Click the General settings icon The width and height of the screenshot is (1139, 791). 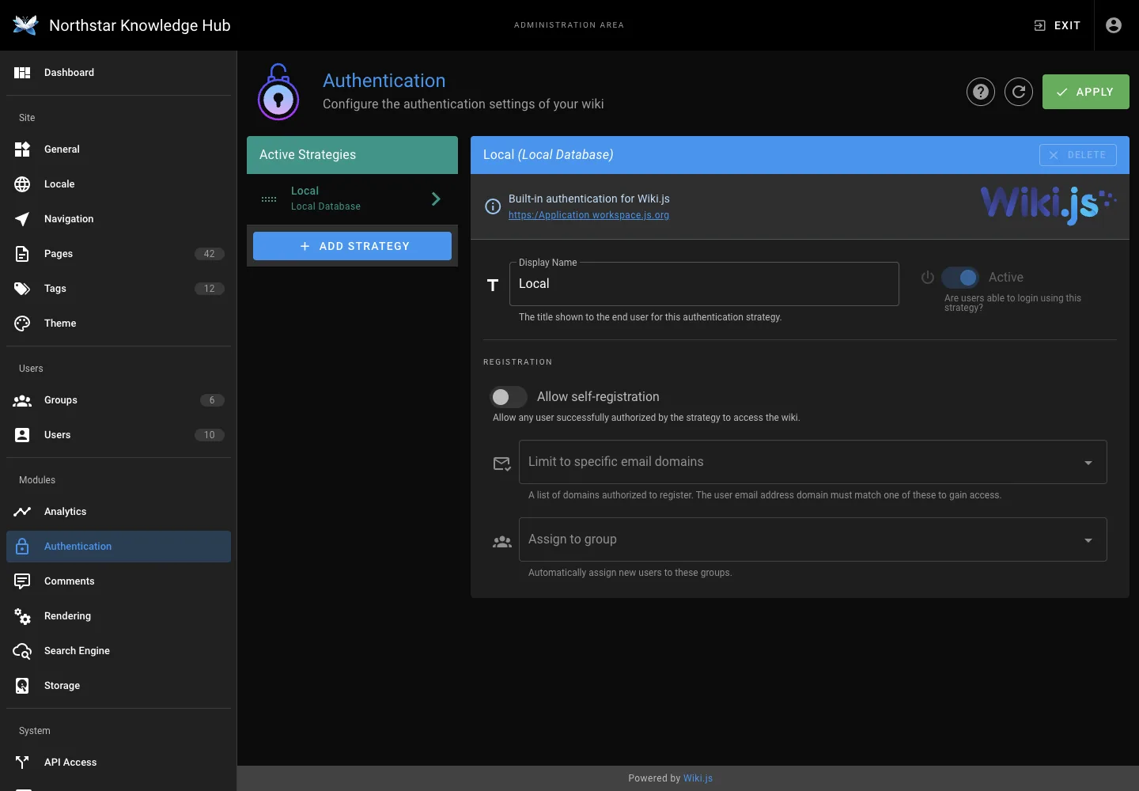tap(22, 149)
